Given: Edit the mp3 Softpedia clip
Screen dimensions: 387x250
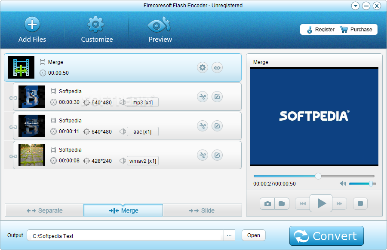Looking at the screenshot, I should tap(217, 97).
